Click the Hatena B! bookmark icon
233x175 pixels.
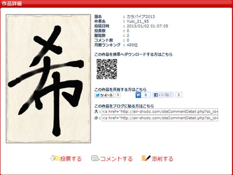pos(138,95)
